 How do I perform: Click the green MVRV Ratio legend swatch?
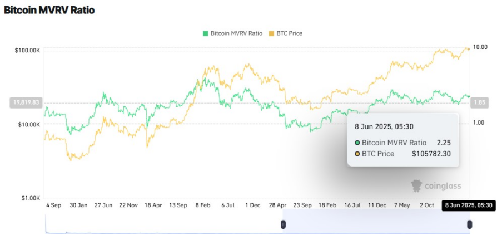click(x=206, y=33)
